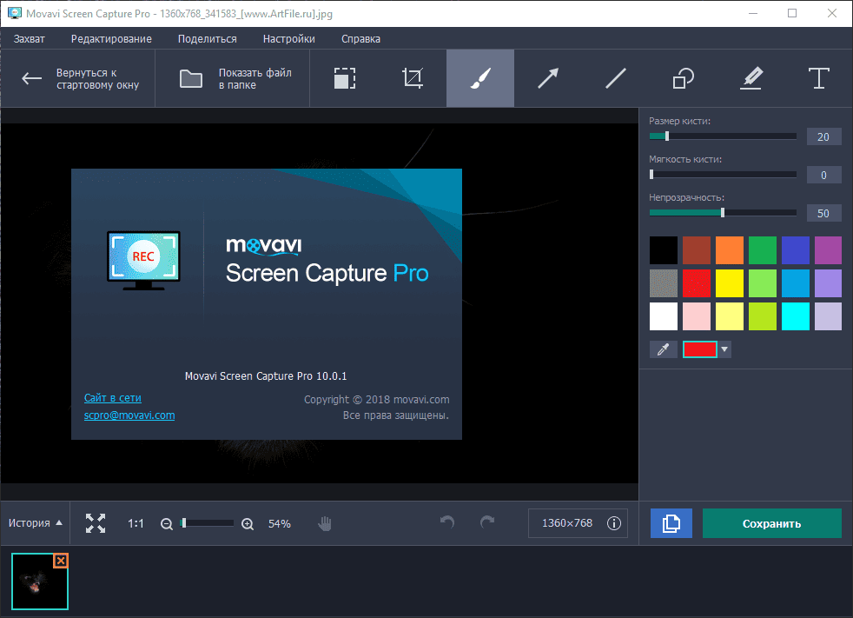The image size is (853, 618).
Task: Remove the screenshot thumbnail with orange X
Action: 60,562
